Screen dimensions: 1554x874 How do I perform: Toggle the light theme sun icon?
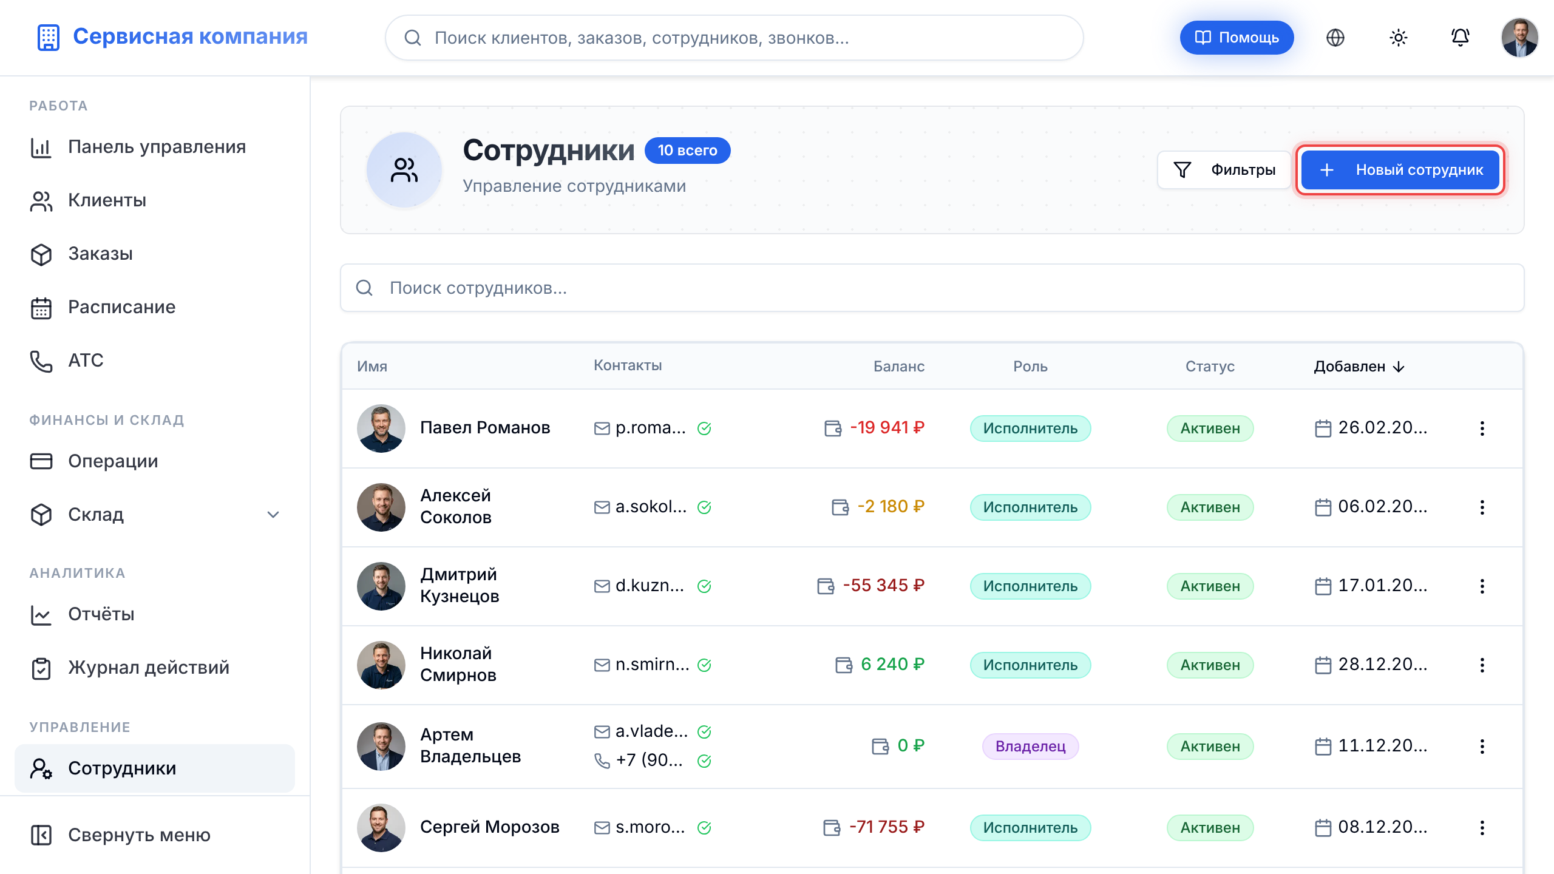click(x=1398, y=38)
